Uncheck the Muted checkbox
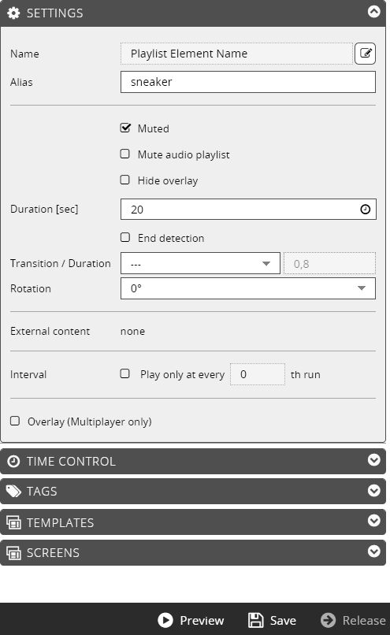 tap(125, 128)
